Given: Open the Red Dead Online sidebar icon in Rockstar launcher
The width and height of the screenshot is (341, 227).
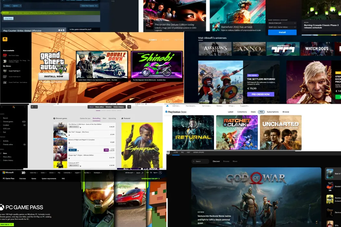Looking at the screenshot, I should 5,55.
